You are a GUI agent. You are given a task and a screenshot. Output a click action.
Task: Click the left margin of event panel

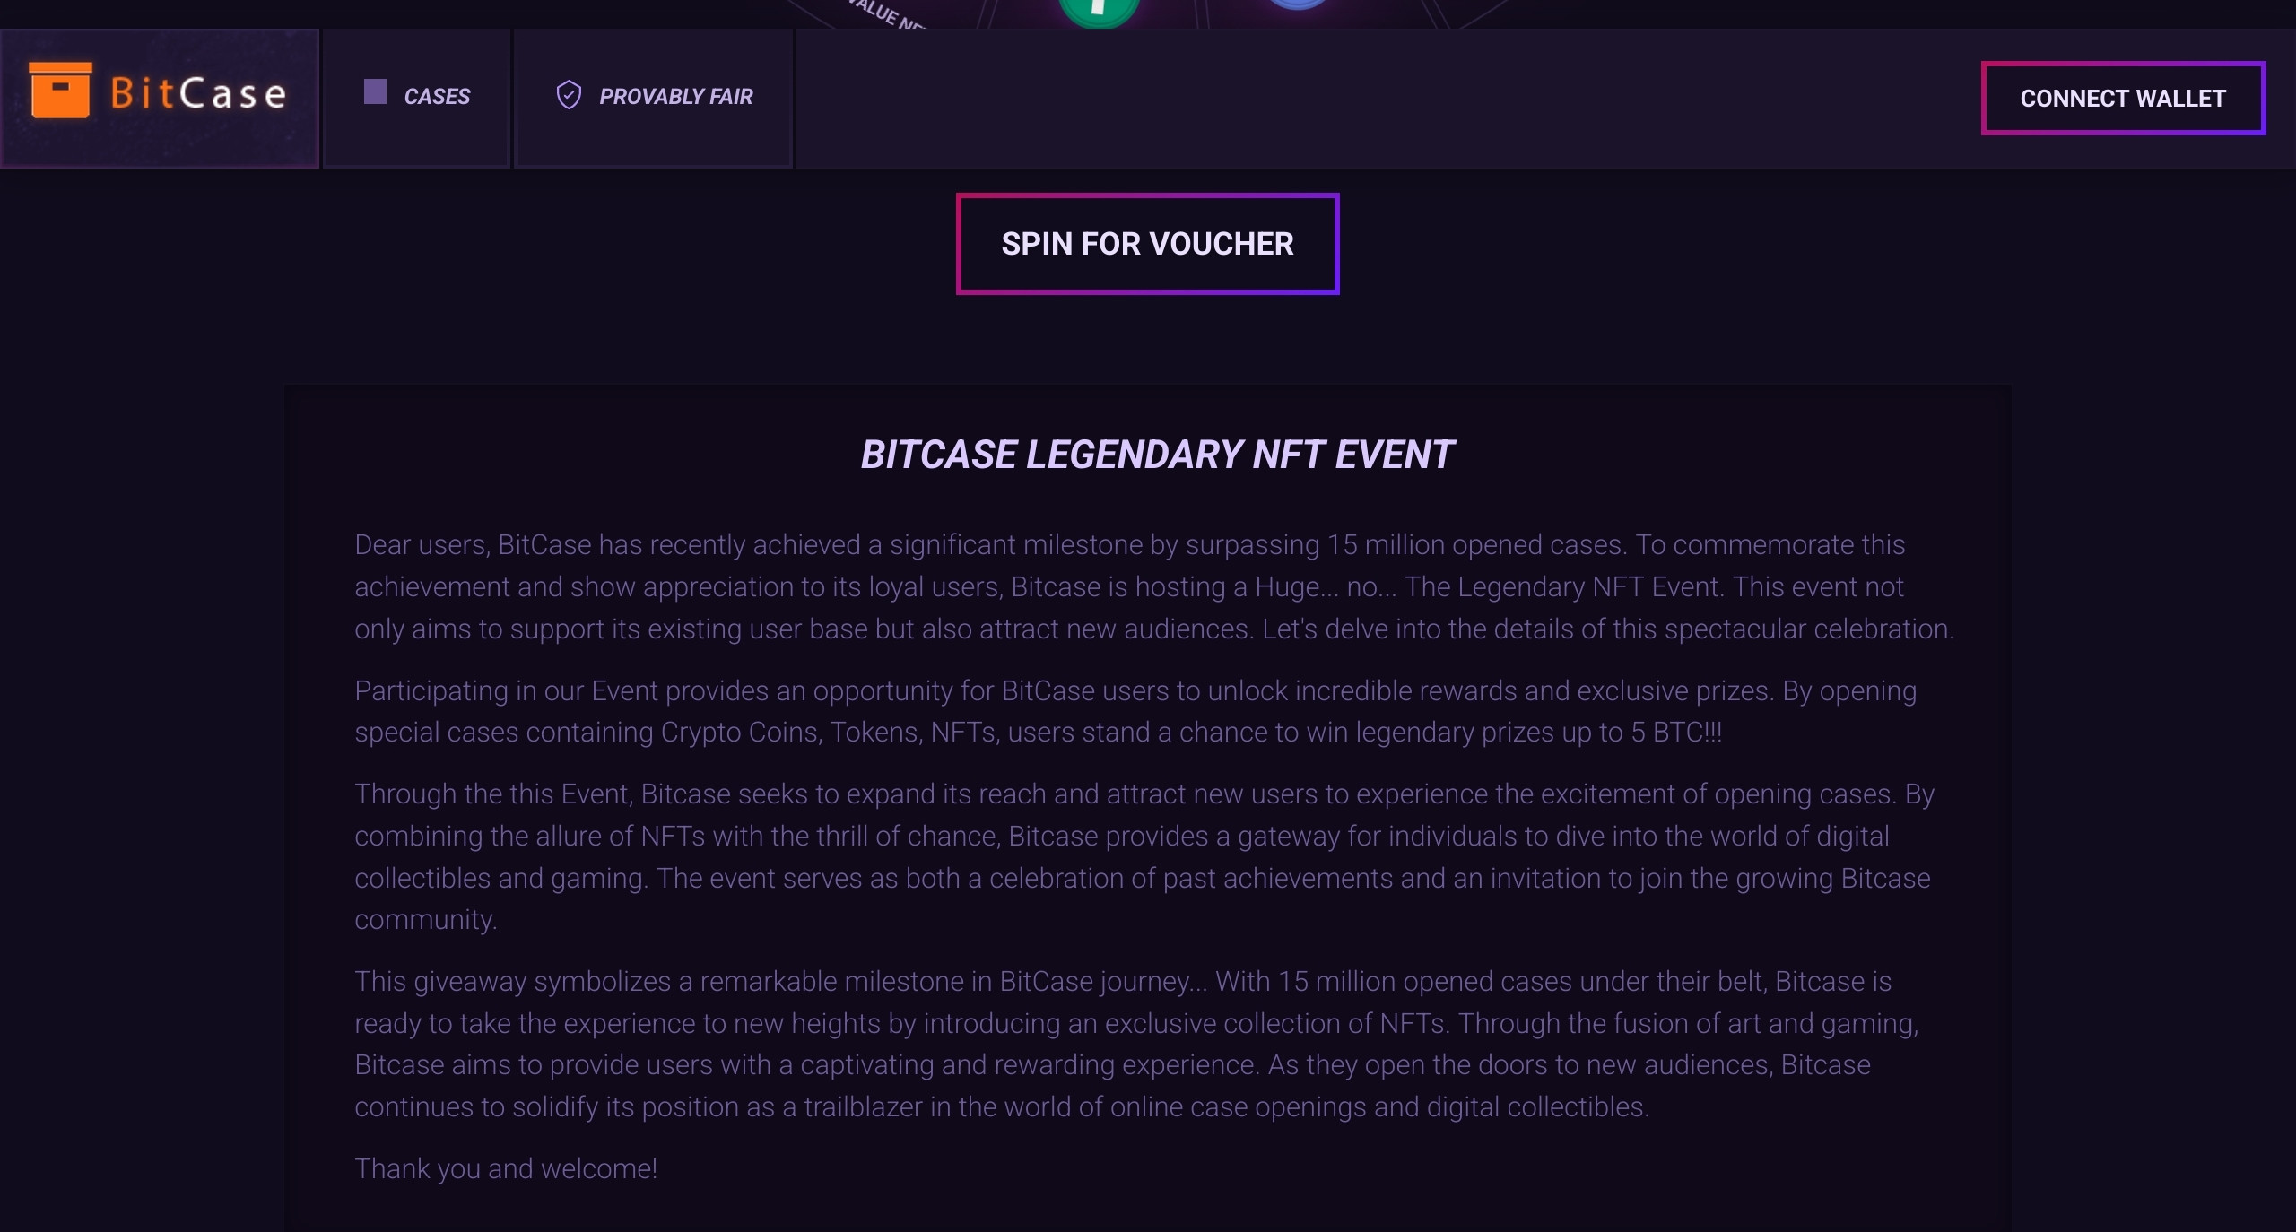pos(318,807)
